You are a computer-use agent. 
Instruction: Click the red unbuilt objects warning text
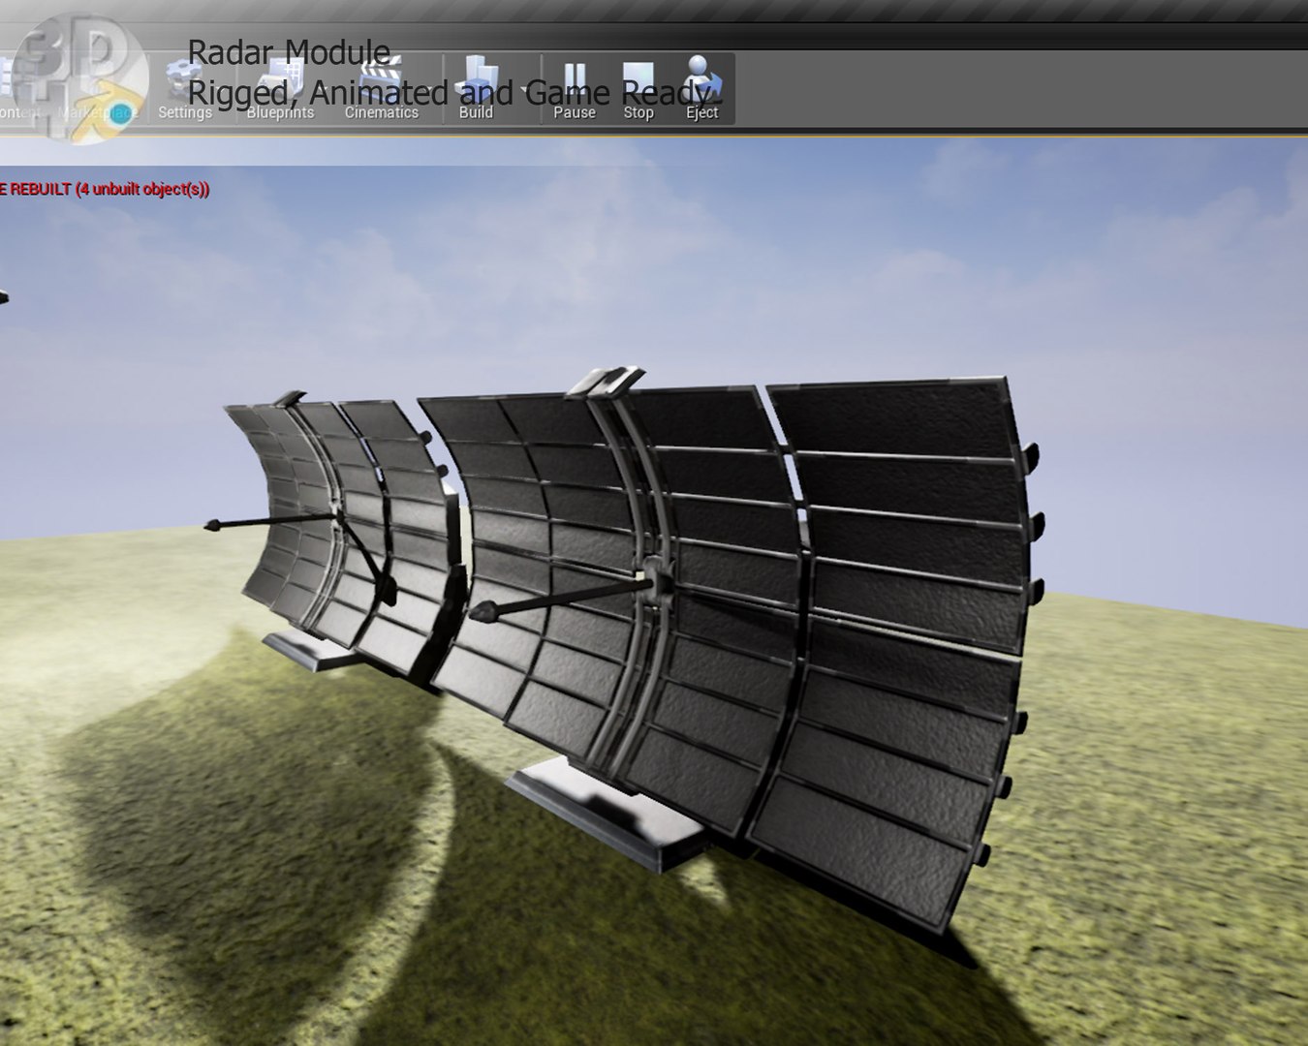105,189
